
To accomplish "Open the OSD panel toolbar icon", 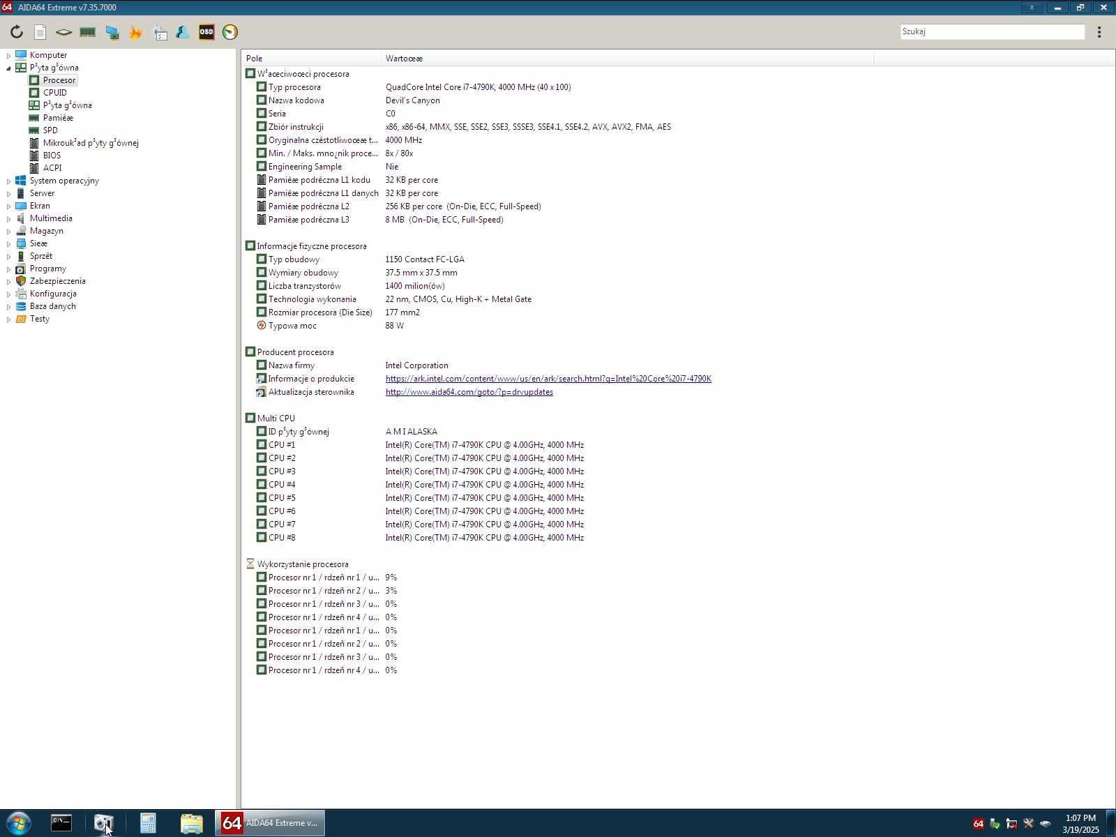I will [206, 32].
